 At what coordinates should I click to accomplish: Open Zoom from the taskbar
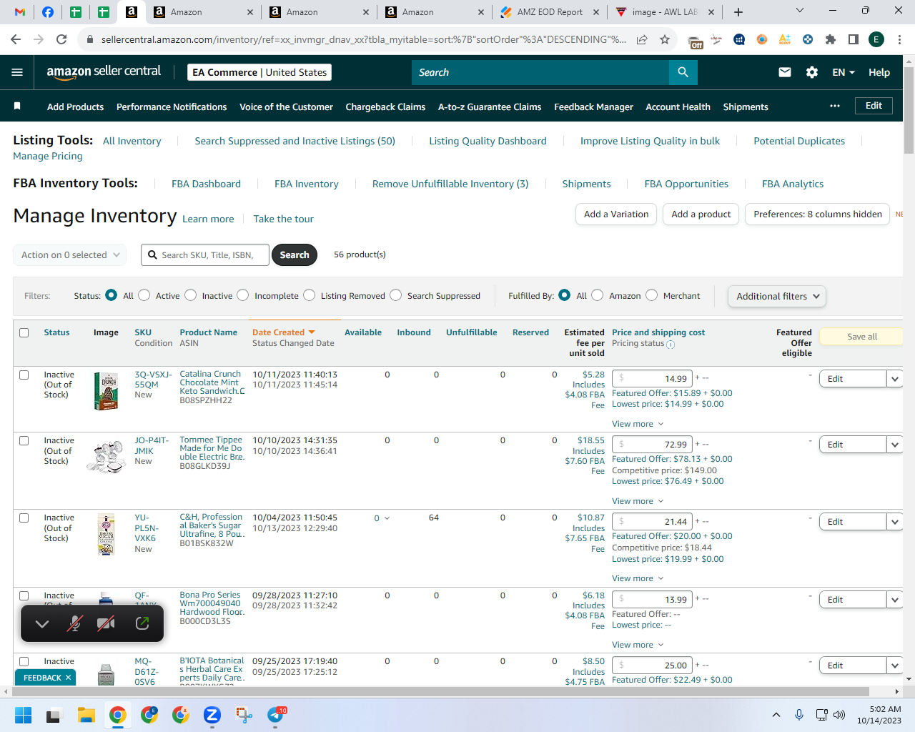(212, 715)
